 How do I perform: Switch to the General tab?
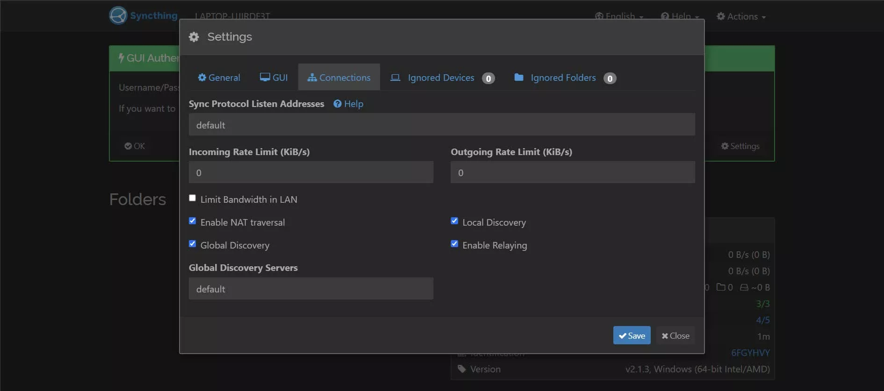click(219, 78)
